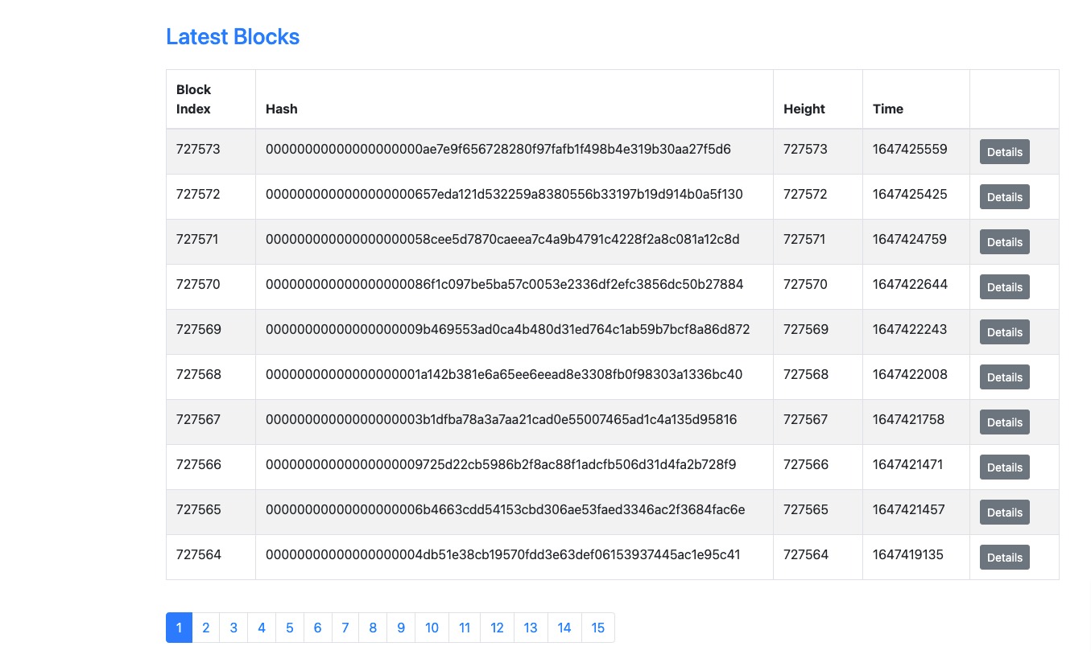Go to the last page 15

pyautogui.click(x=597, y=628)
